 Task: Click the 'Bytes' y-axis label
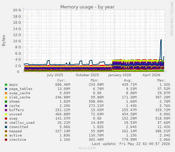4,41
